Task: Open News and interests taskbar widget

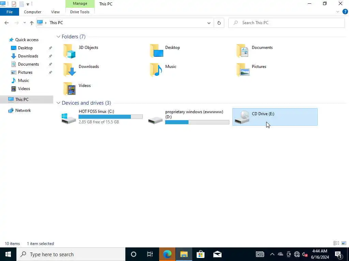Action: 260,254
